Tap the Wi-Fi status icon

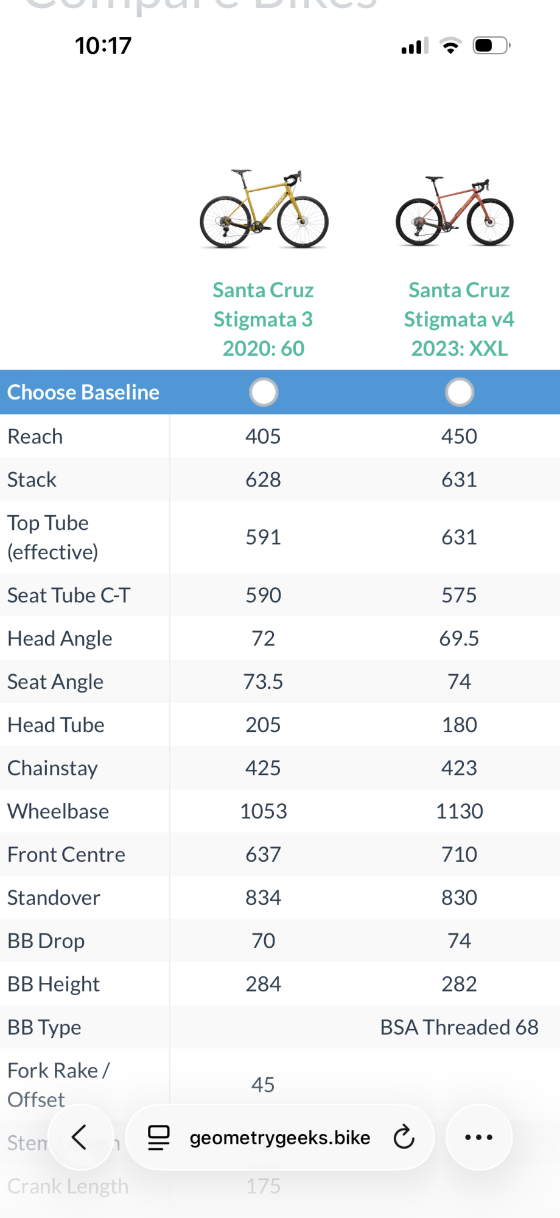pyautogui.click(x=450, y=46)
